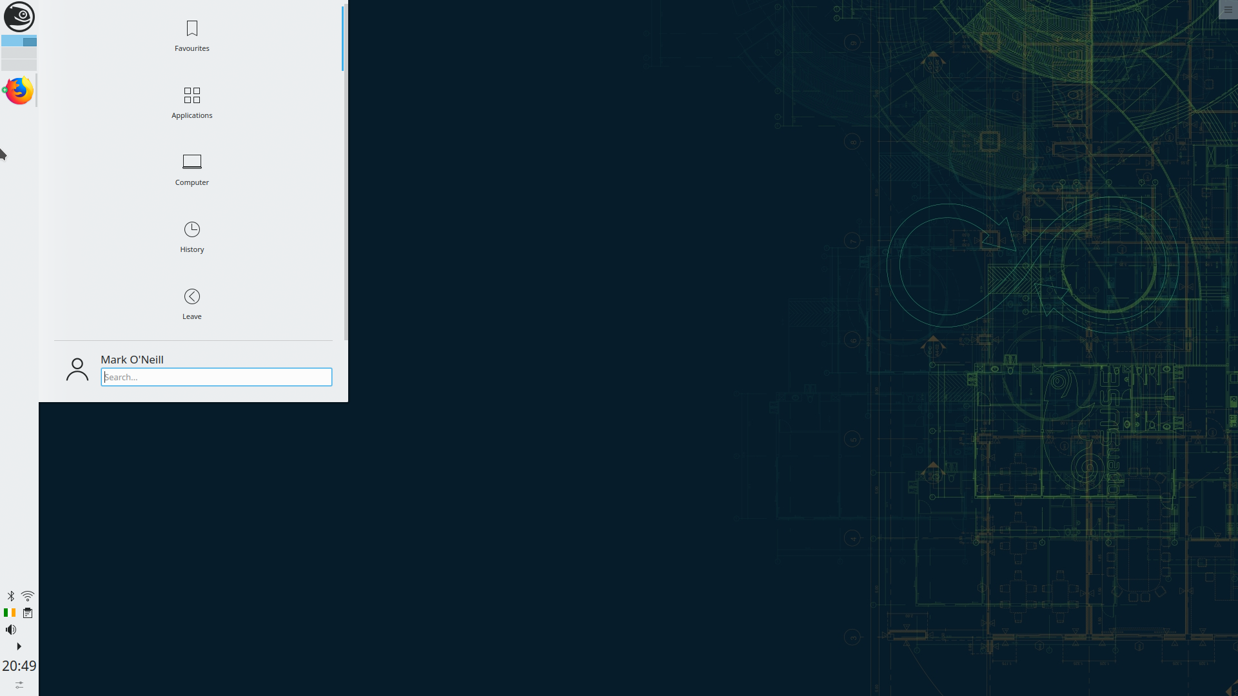Switch to the third virtual desktop in pager
The height and width of the screenshot is (696, 1238).
pos(19,65)
